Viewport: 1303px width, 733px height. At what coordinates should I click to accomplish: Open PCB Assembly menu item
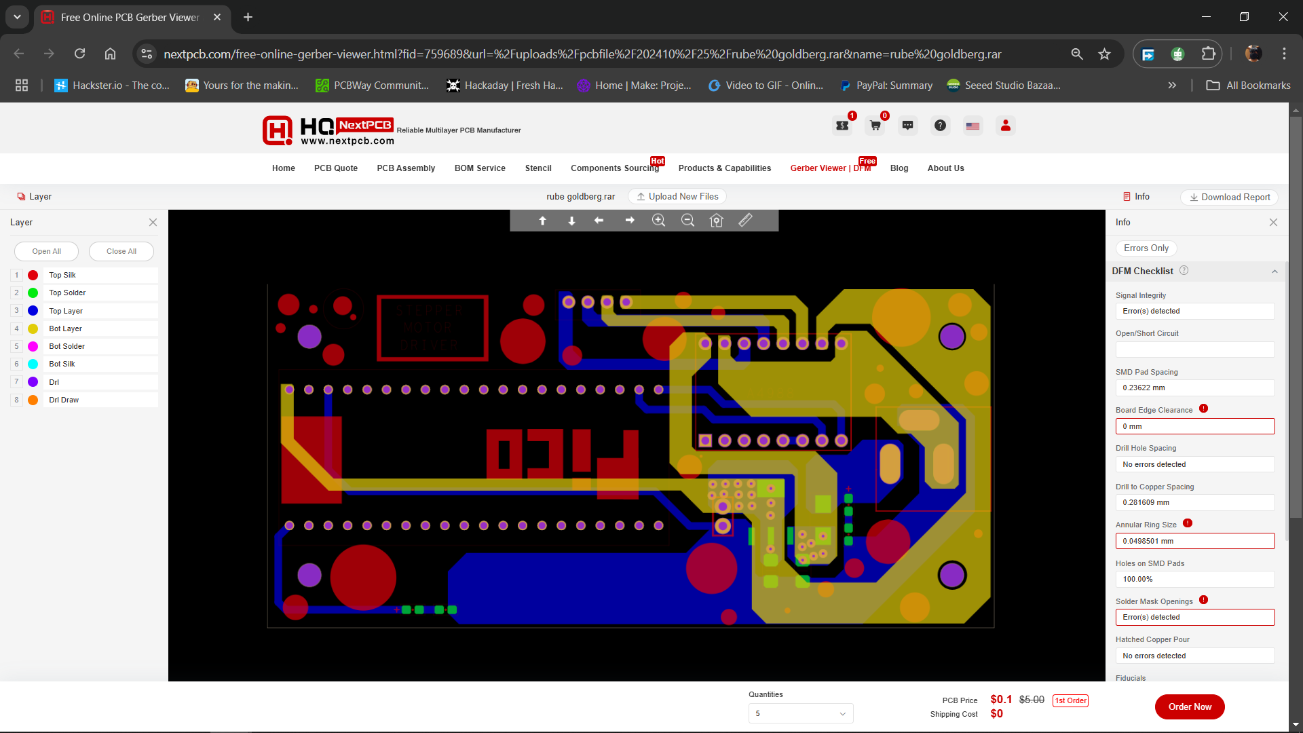pyautogui.click(x=406, y=168)
